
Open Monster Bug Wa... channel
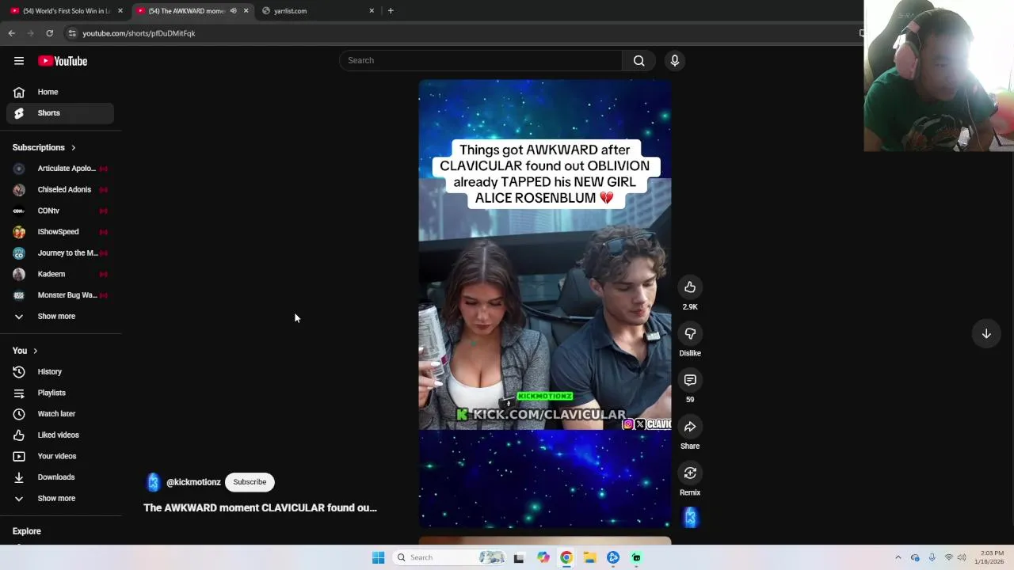60,295
